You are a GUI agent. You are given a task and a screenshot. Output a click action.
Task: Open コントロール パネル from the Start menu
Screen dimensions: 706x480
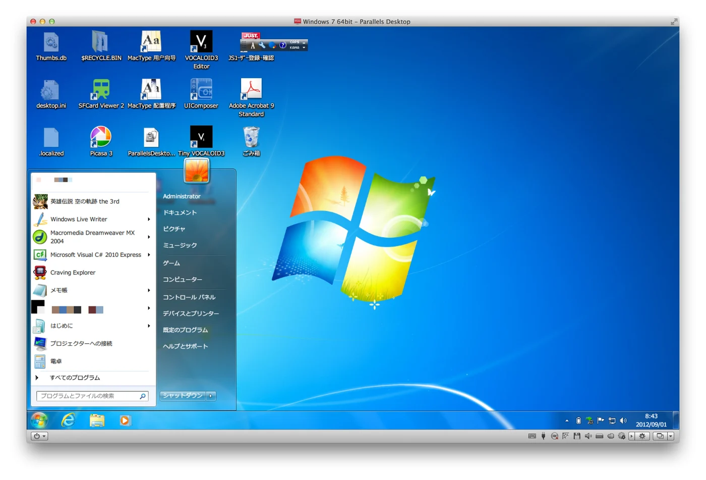189,297
